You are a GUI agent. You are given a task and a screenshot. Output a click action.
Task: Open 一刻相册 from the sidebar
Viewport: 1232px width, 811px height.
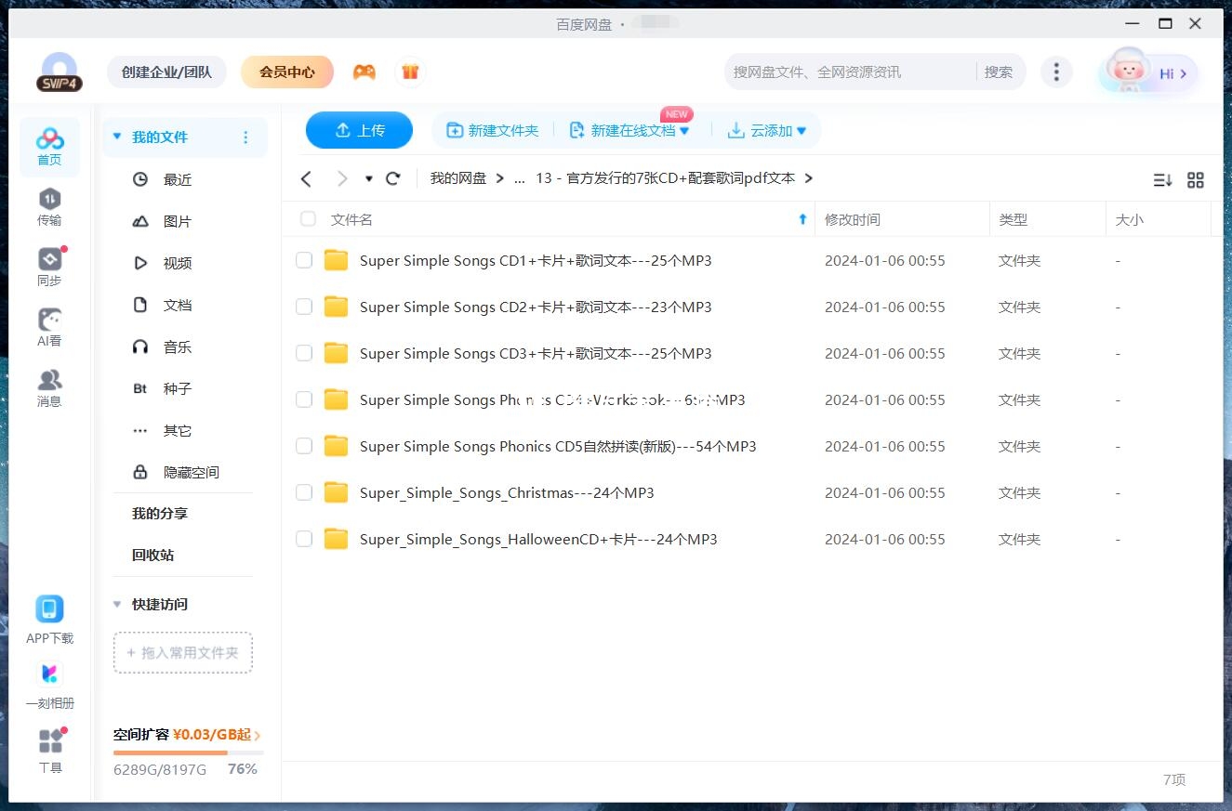(49, 683)
